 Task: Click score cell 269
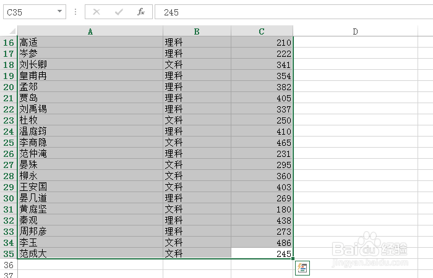(x=262, y=198)
